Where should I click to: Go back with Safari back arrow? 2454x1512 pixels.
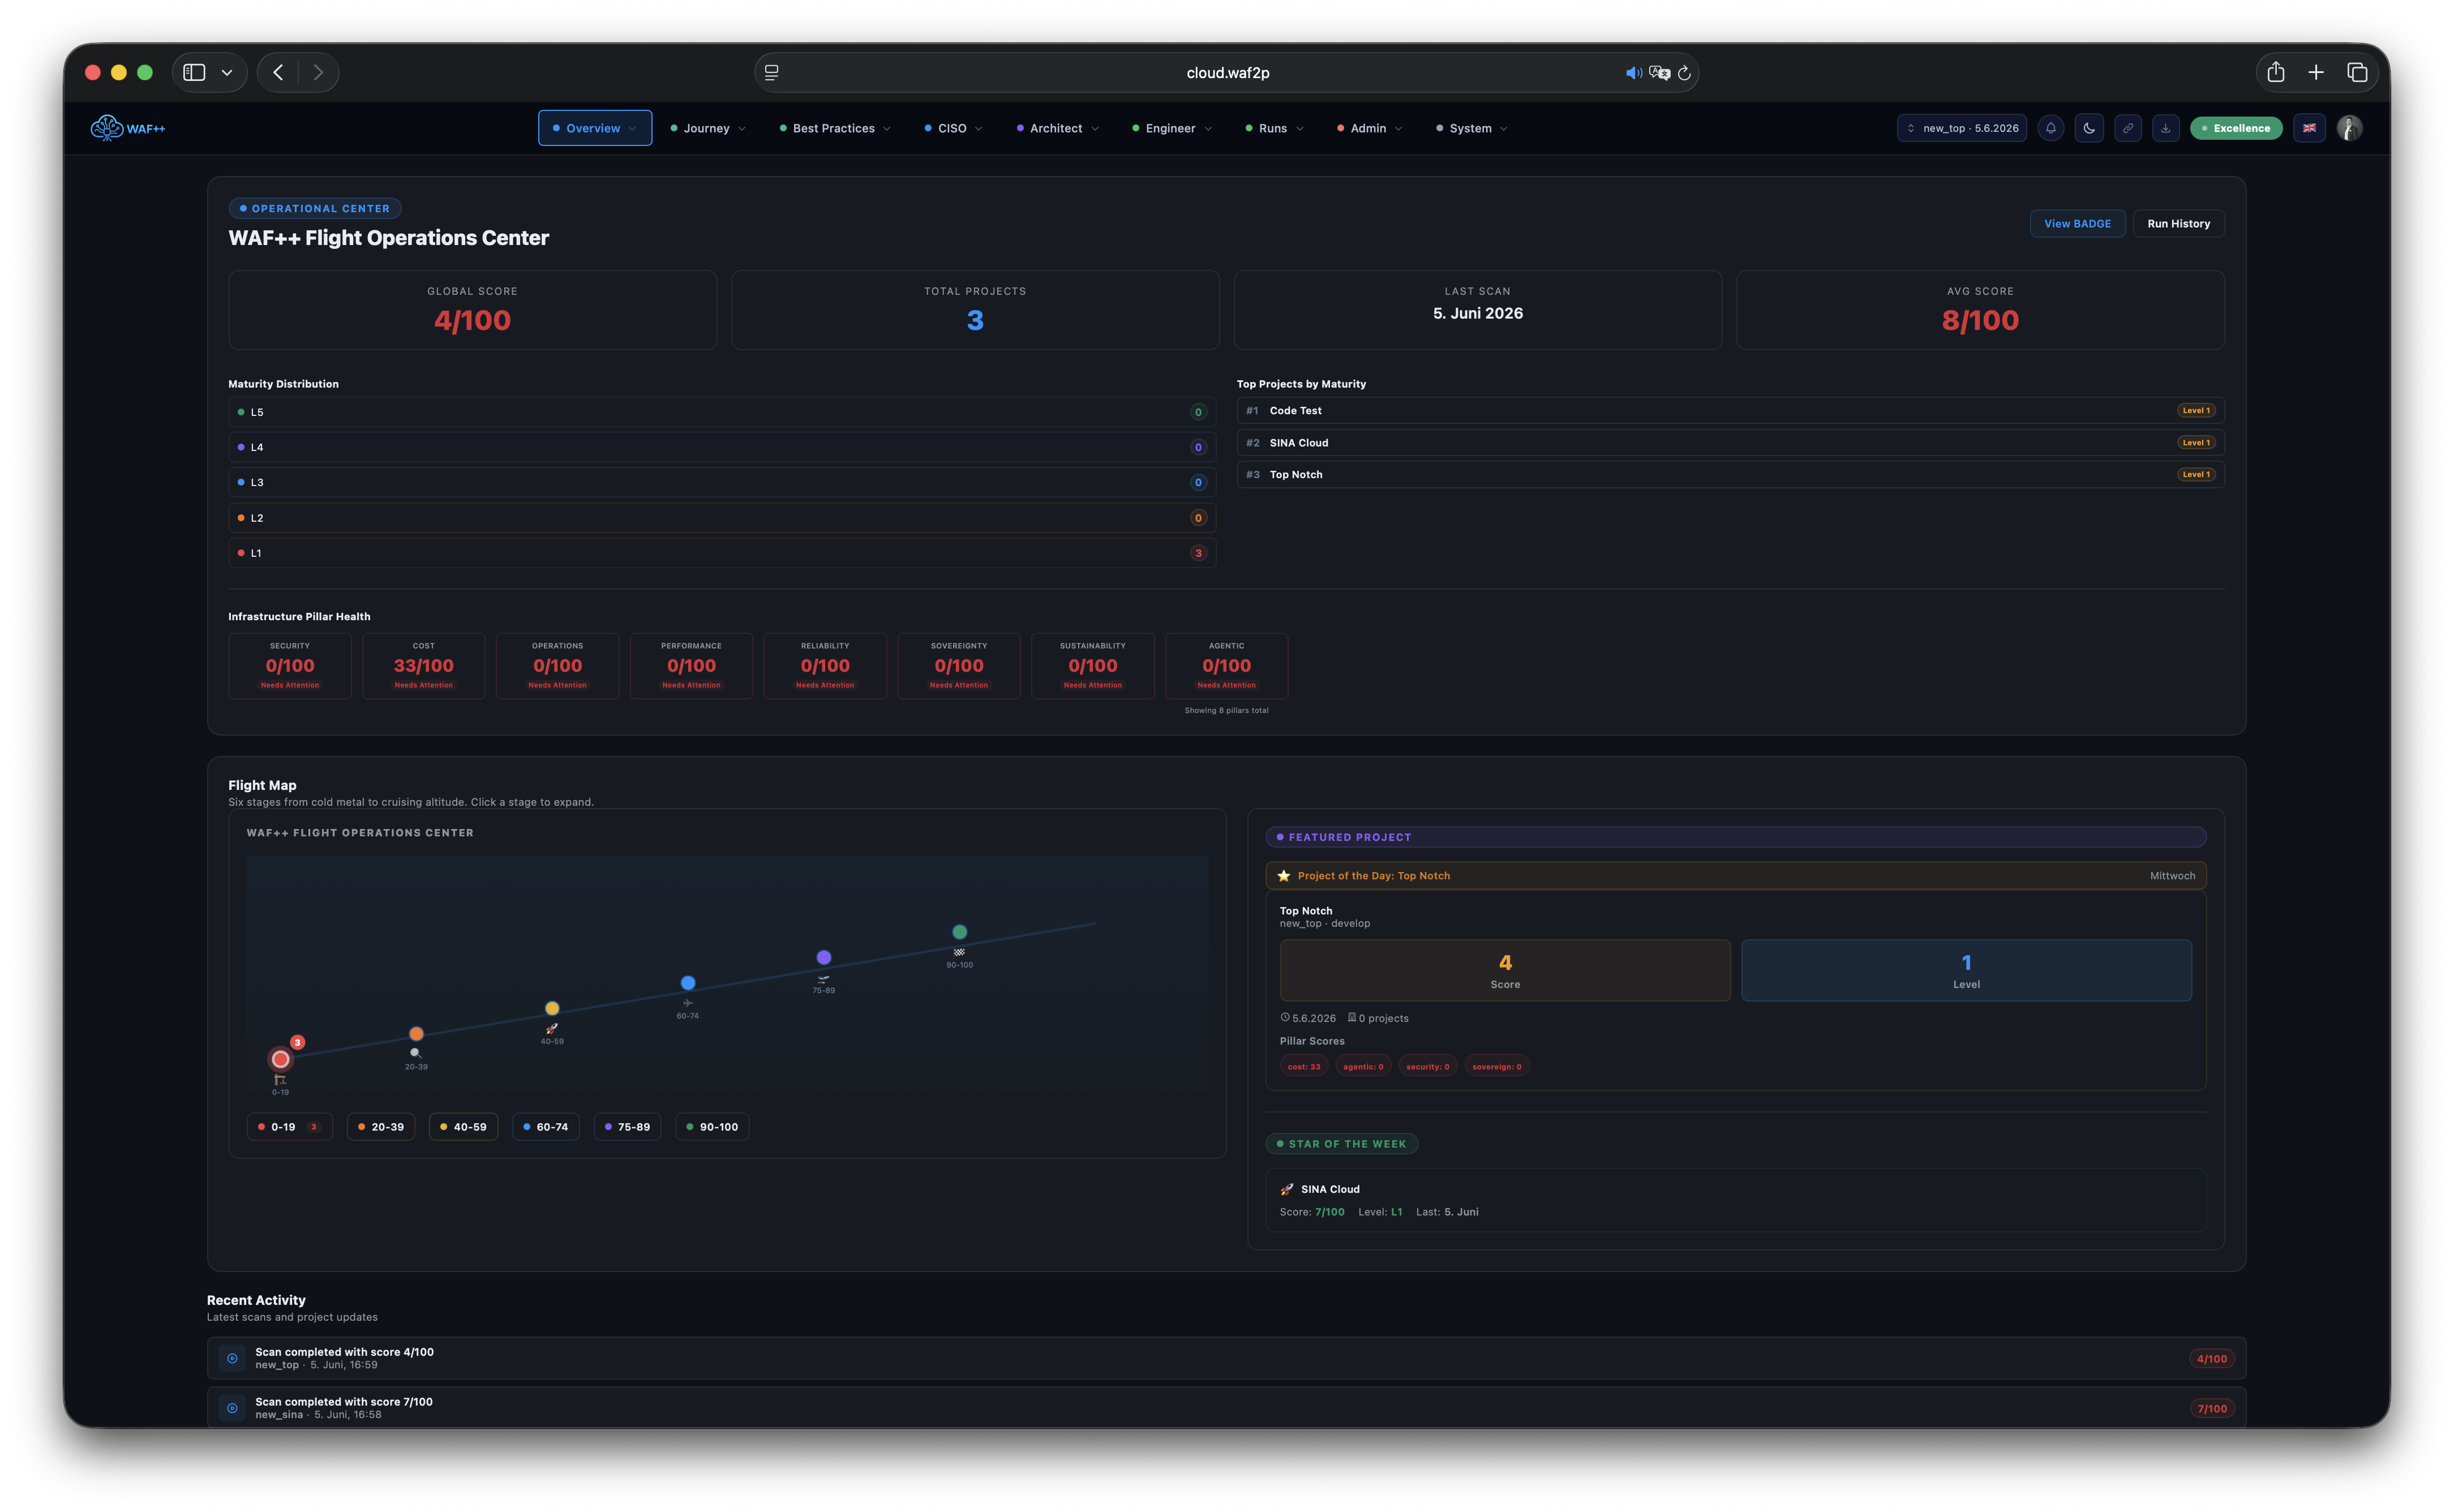point(279,72)
